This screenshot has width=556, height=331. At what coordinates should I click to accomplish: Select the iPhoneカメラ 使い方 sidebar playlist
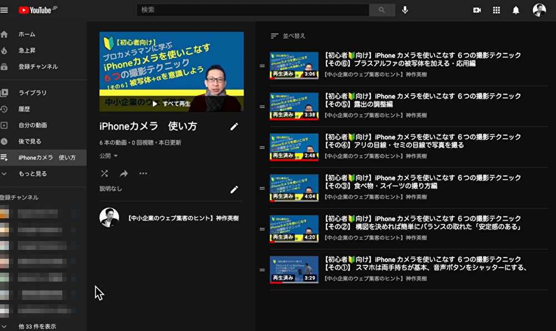tap(43, 158)
